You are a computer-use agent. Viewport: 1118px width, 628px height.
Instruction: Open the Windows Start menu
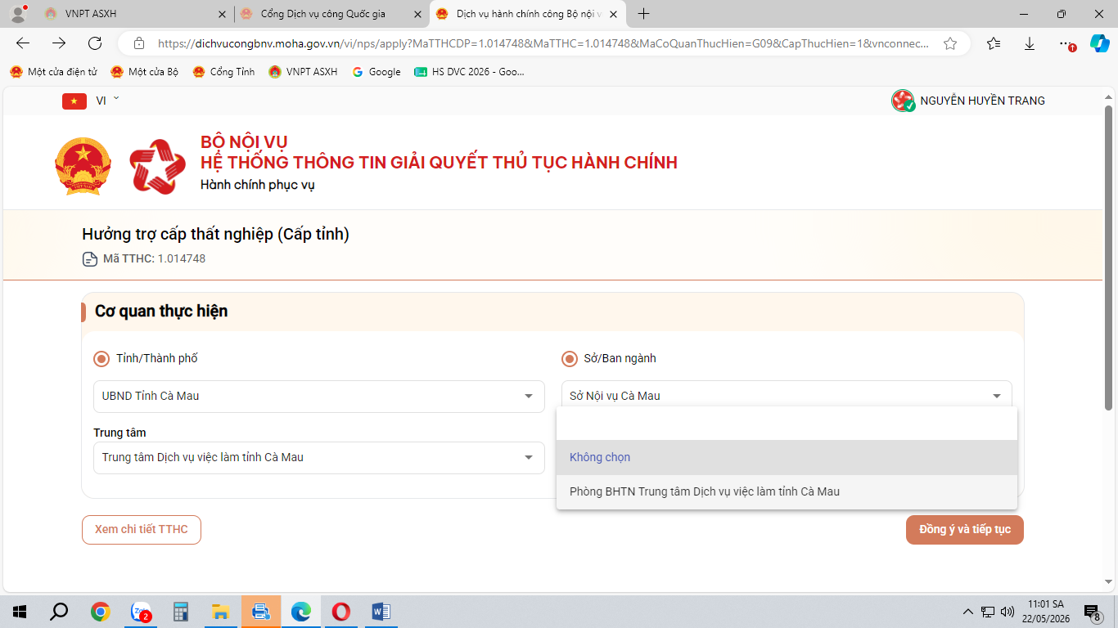click(20, 612)
